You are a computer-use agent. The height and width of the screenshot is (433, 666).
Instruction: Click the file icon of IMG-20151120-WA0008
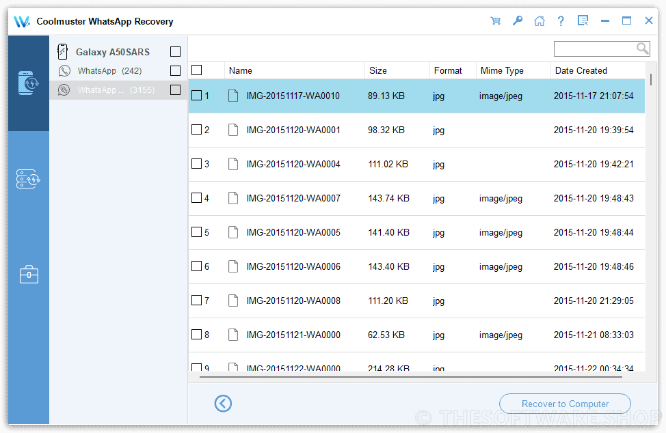[233, 301]
